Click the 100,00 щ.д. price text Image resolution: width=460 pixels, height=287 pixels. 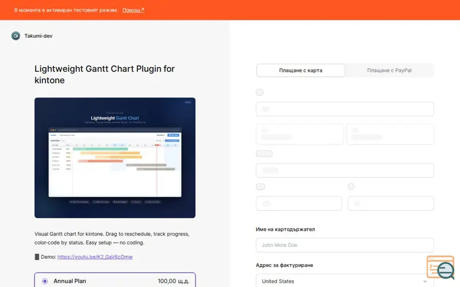coord(174,281)
